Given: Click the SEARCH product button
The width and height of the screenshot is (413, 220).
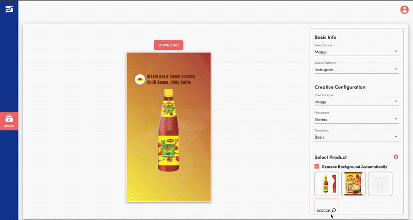Looking at the screenshot, I should [x=327, y=207].
